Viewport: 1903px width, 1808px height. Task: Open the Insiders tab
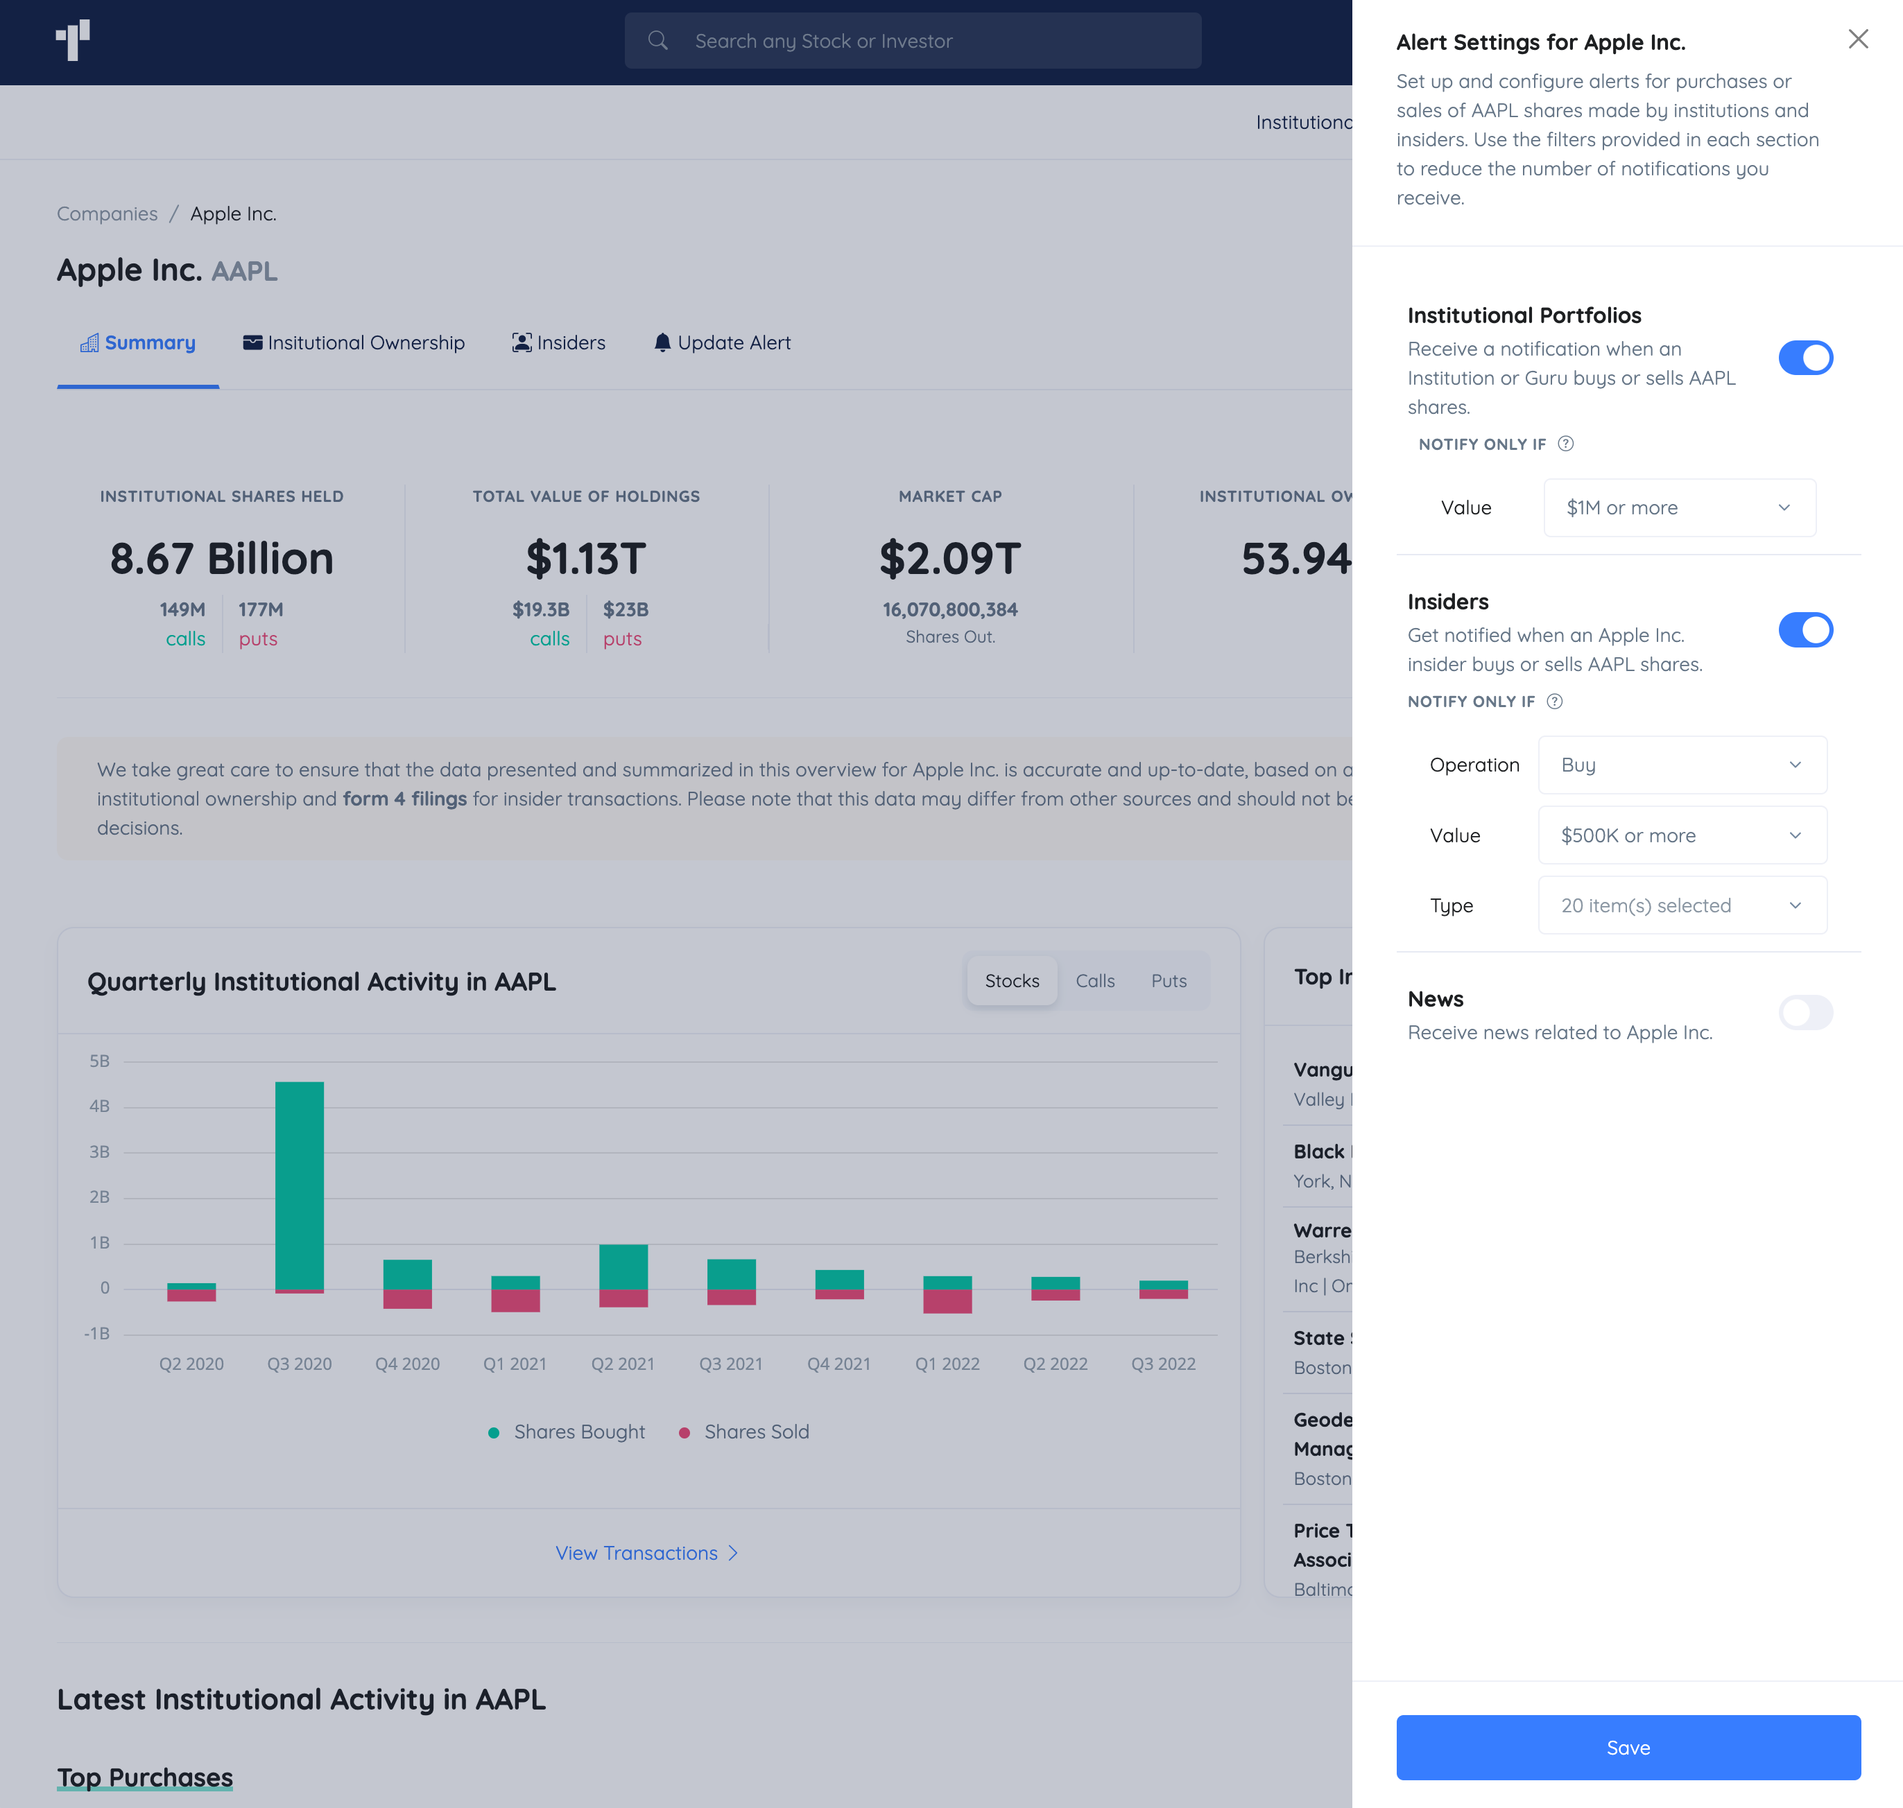point(558,343)
